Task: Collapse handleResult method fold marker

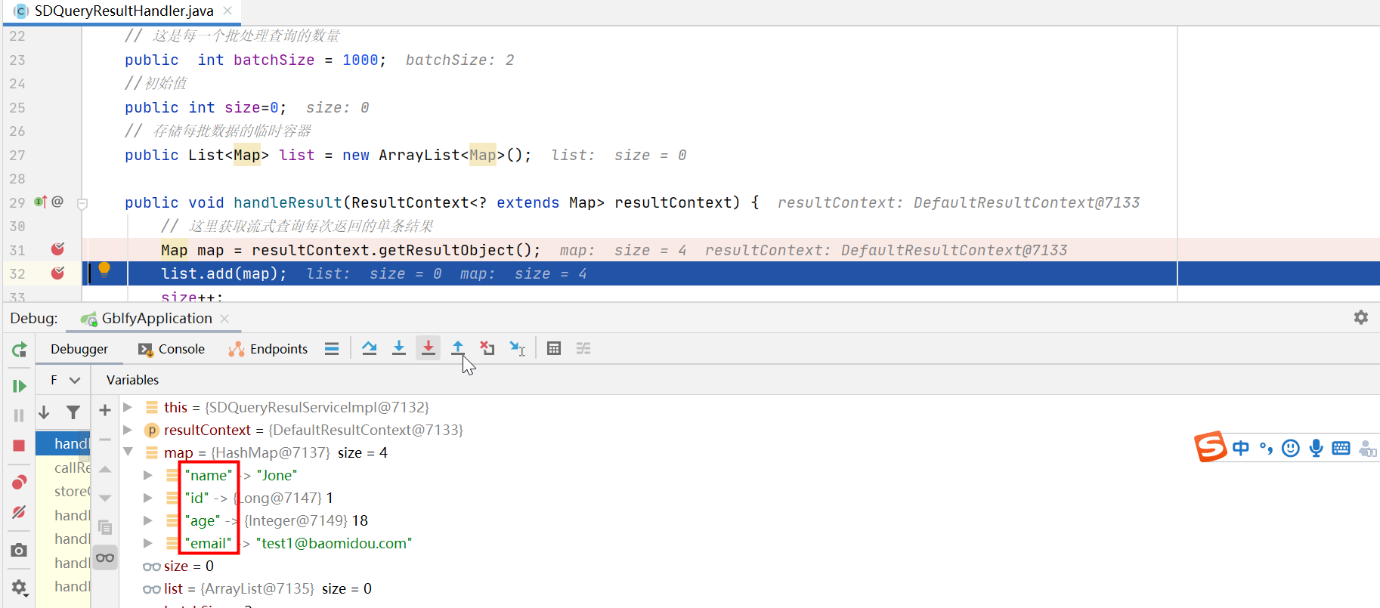Action: [83, 203]
